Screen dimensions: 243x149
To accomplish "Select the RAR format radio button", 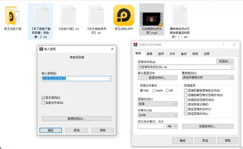I will (141, 91).
